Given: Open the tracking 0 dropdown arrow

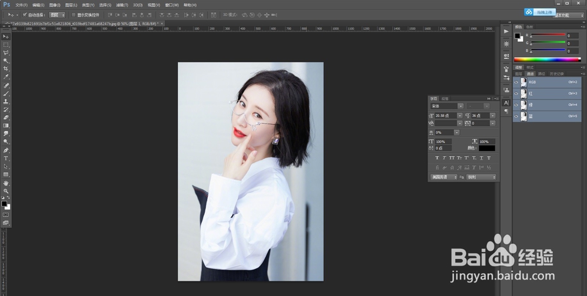Looking at the screenshot, I should pos(492,123).
